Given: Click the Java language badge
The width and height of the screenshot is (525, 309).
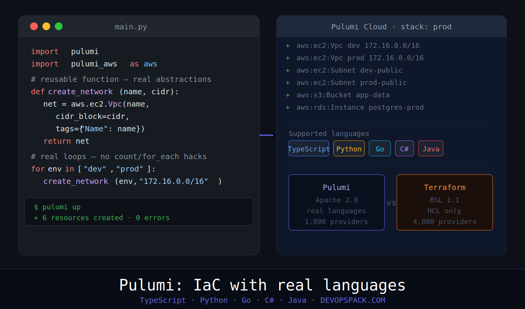Looking at the screenshot, I should (x=431, y=149).
